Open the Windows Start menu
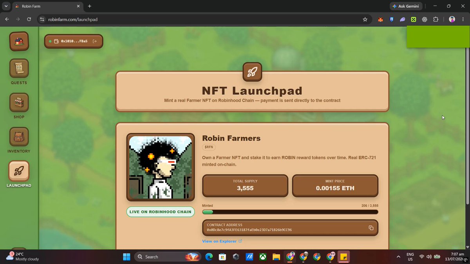The image size is (470, 264). (x=127, y=257)
